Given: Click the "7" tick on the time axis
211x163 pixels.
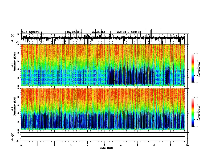Looking at the screenshot, I should pyautogui.click(x=137, y=145).
